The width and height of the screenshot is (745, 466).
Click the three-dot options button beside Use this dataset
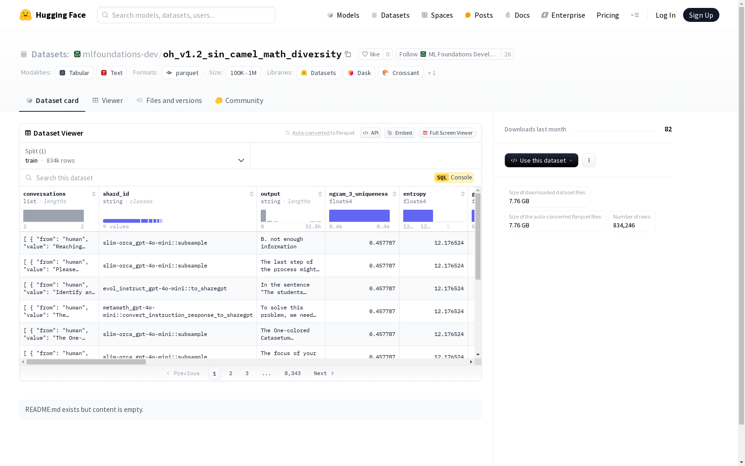[589, 160]
